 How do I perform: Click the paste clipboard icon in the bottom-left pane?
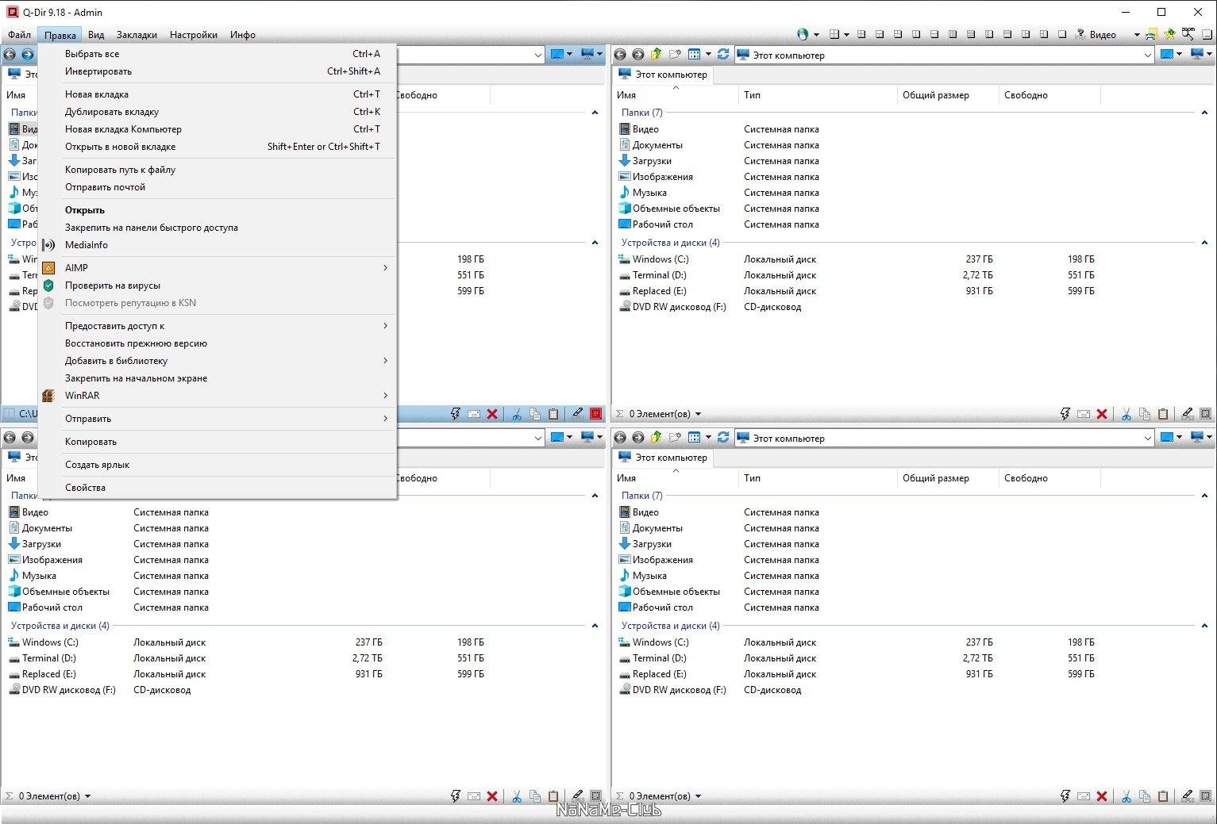(553, 796)
